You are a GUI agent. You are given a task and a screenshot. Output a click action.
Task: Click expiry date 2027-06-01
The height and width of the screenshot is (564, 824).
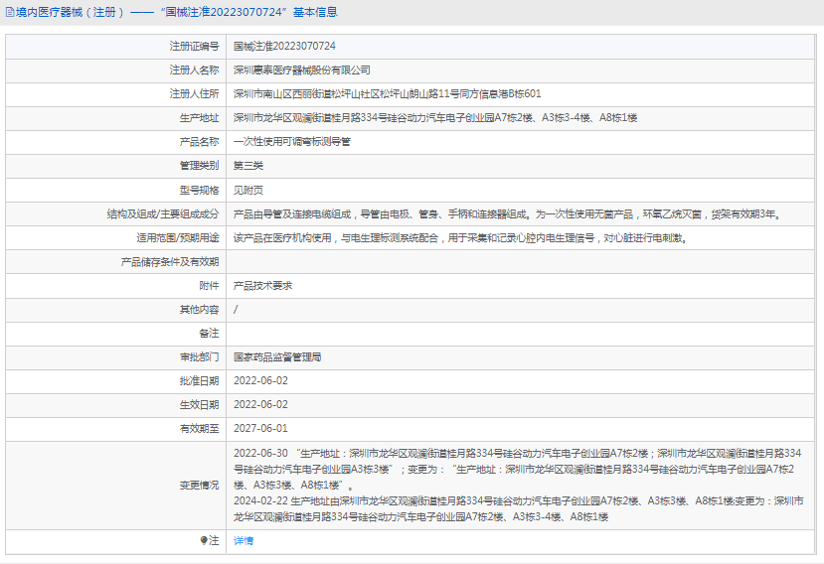260,429
